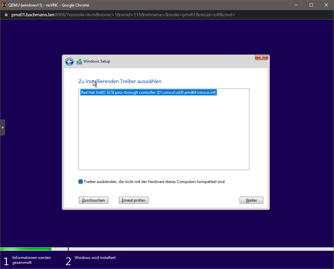Click the Durchsuchen button
This screenshot has height=269, width=334.
point(93,200)
